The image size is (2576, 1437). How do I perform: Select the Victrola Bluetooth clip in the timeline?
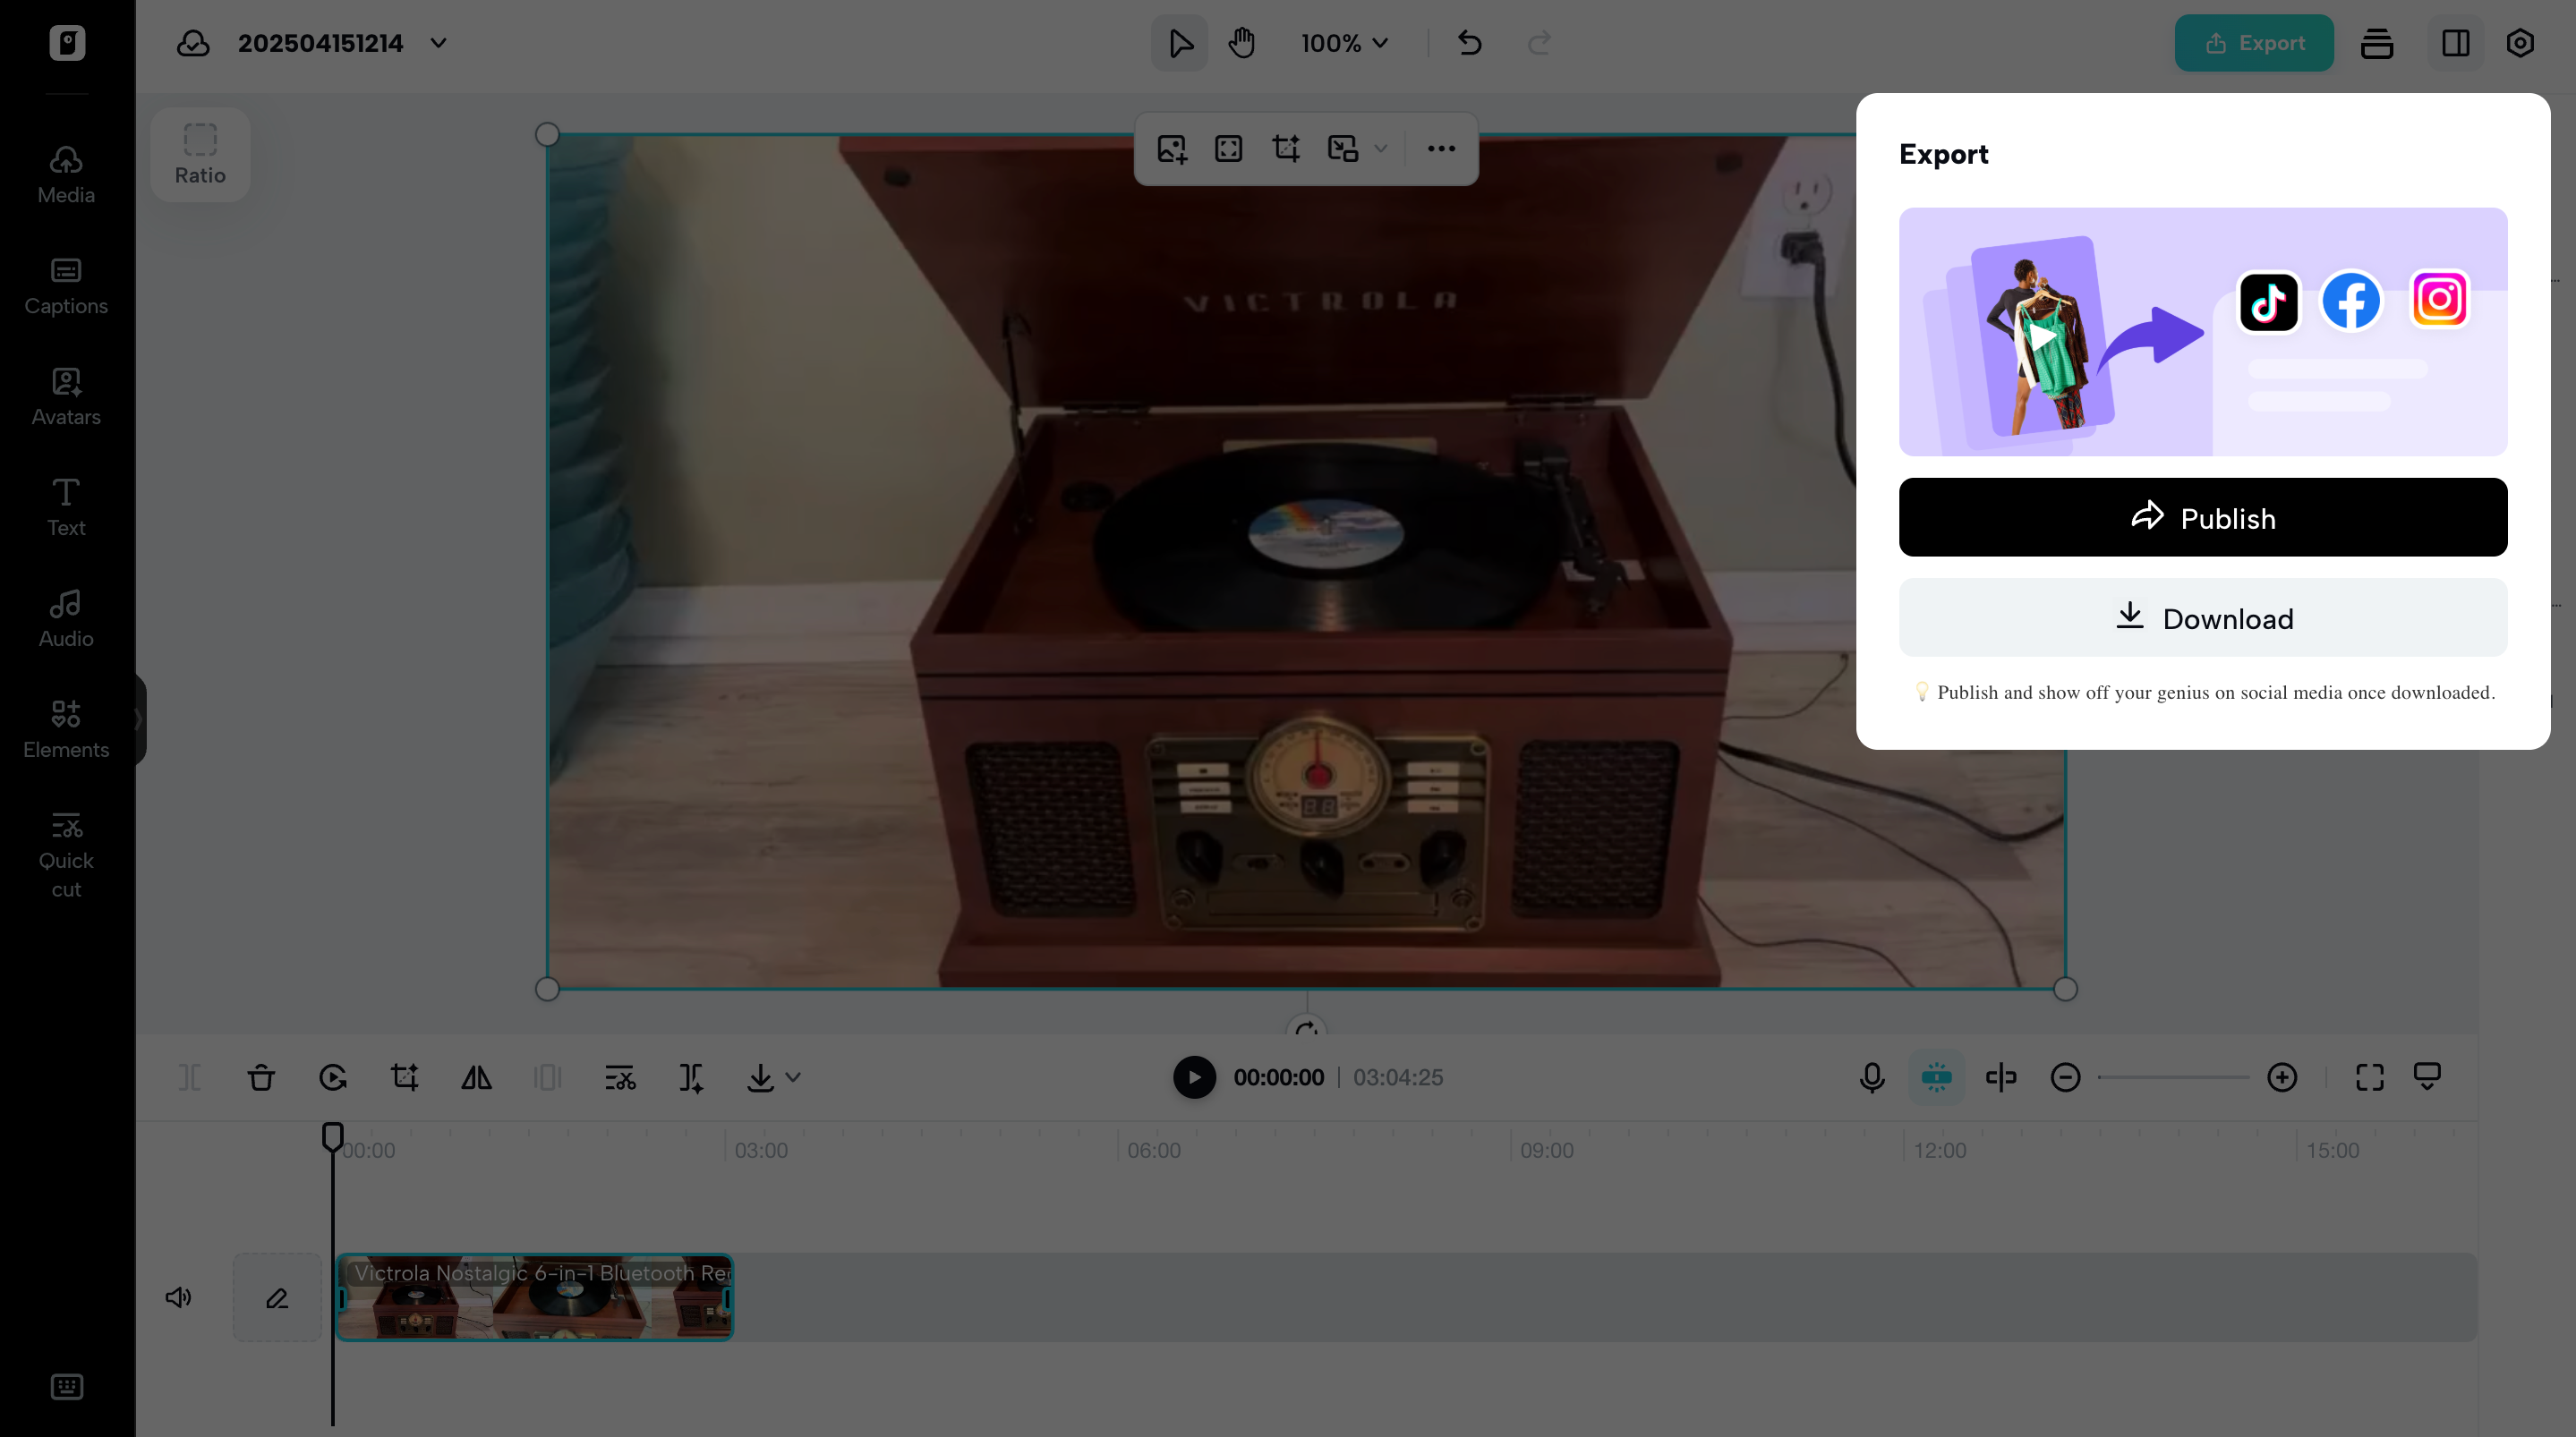(x=535, y=1297)
